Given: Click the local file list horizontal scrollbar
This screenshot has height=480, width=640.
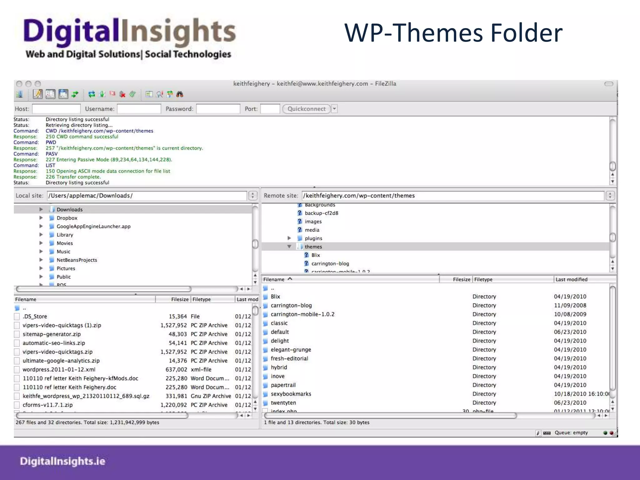Looking at the screenshot, I should pos(102,415).
